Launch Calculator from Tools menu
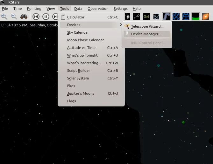The height and width of the screenshot is (164, 213). [91, 17]
